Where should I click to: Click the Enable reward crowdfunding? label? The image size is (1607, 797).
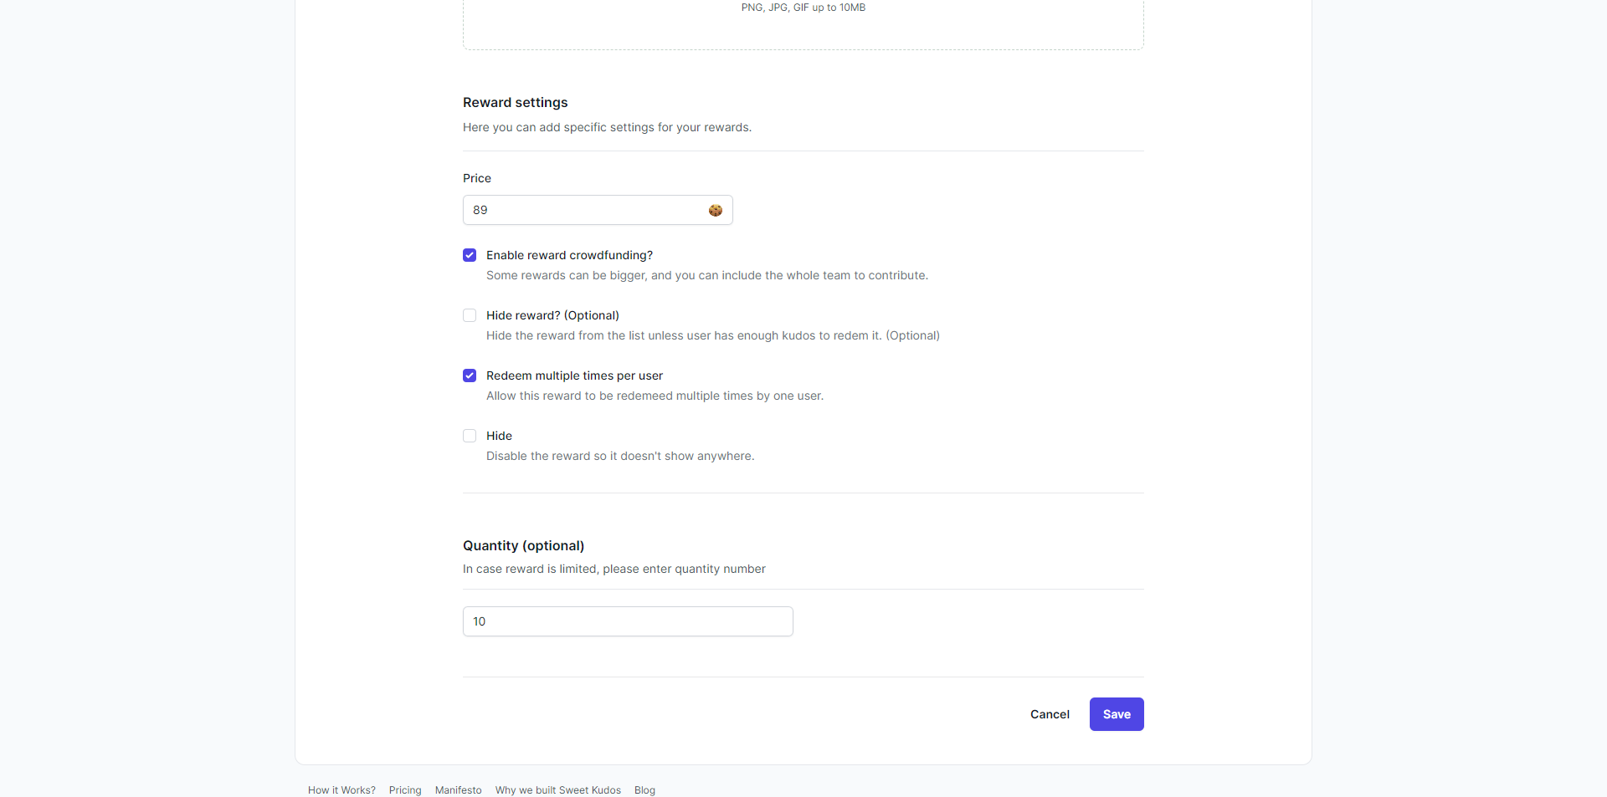click(x=569, y=255)
